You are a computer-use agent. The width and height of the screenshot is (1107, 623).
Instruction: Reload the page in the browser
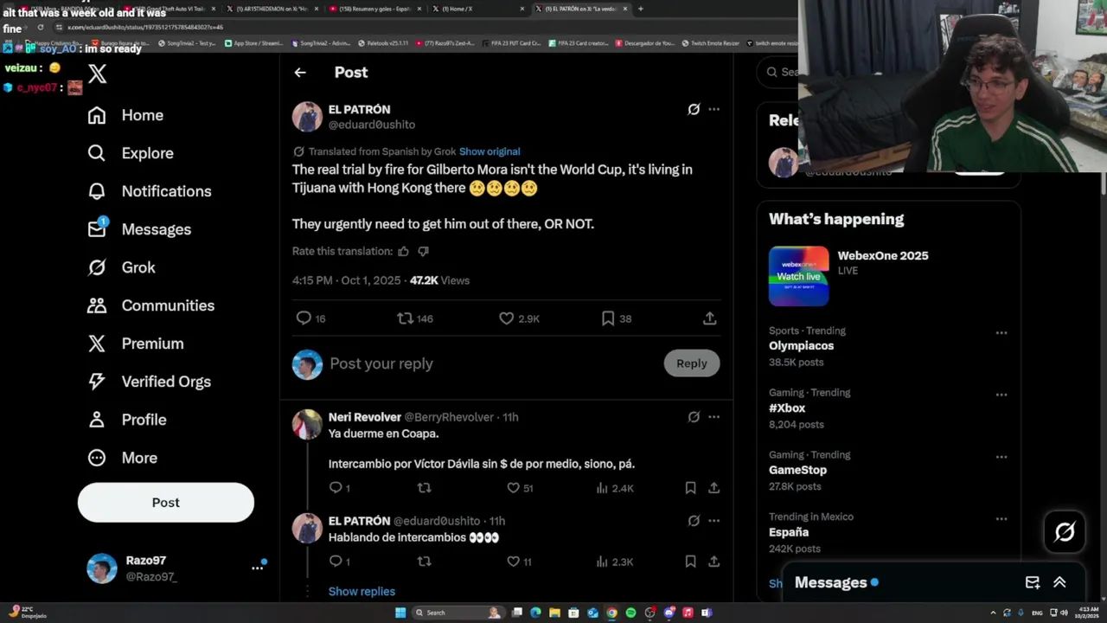(40, 28)
